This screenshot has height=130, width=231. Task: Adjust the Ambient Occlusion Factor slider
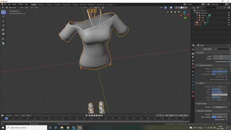click(x=219, y=71)
